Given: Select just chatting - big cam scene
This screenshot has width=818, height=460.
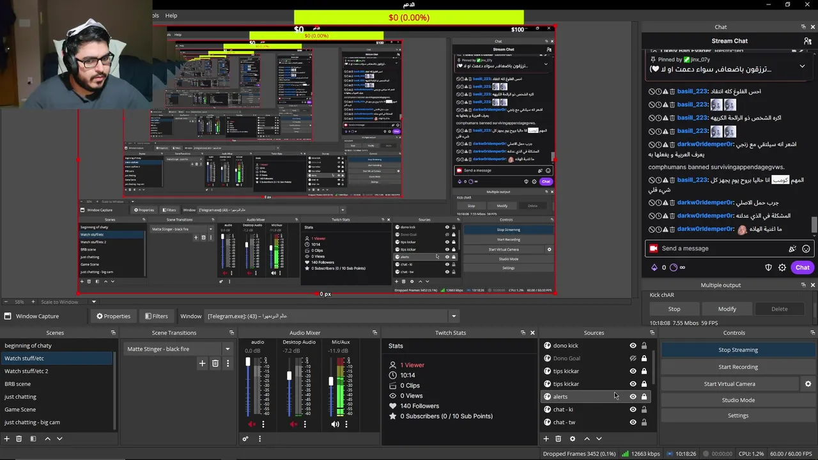Looking at the screenshot, I should click(x=58, y=422).
